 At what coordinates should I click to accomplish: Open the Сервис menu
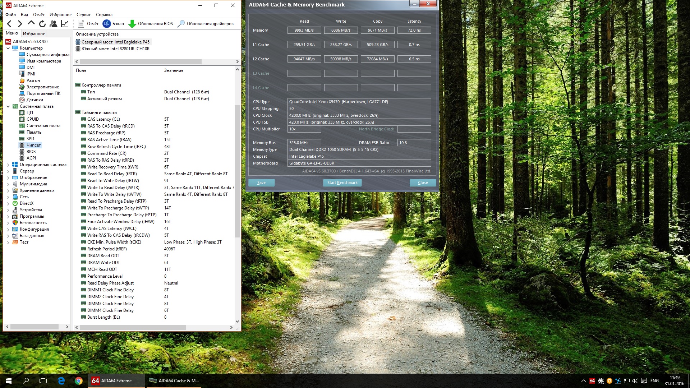83,15
